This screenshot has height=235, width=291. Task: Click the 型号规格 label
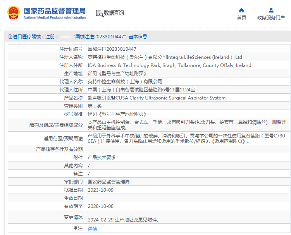click(73, 114)
